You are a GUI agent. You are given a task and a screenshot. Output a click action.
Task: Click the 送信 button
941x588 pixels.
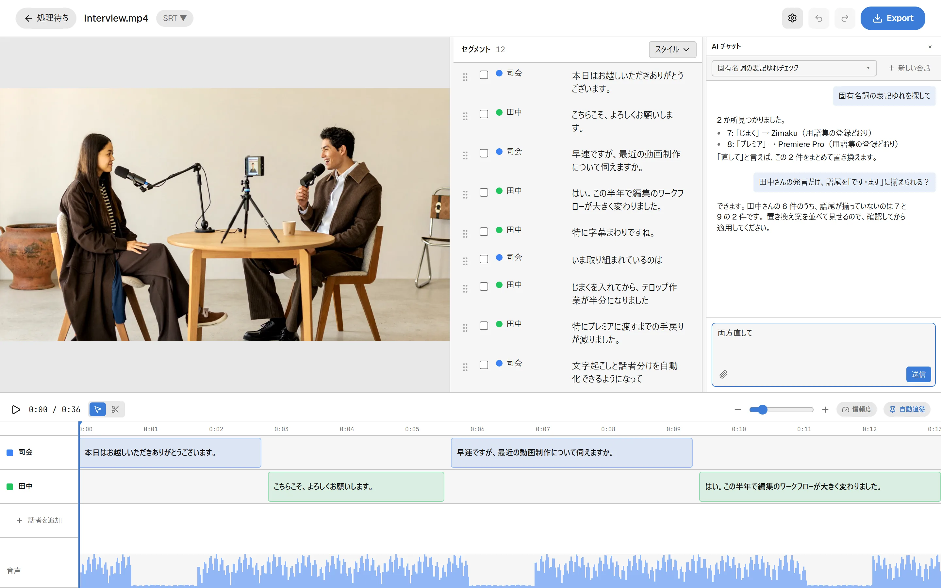pos(918,374)
